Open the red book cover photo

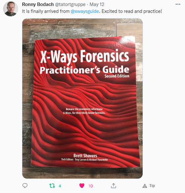[82, 98]
